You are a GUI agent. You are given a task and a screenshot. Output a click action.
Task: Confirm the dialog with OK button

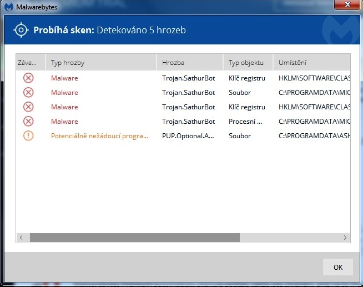pos(338,267)
